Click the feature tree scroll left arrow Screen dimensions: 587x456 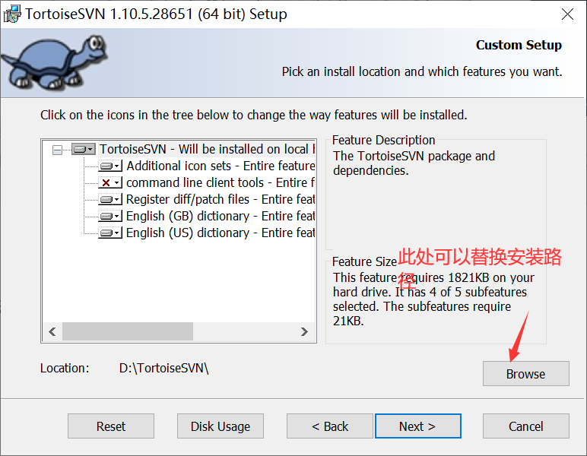click(x=52, y=332)
